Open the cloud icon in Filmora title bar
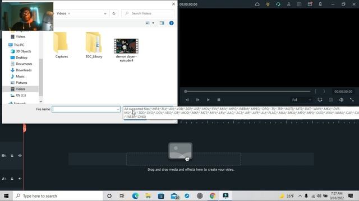359x201 pixels. (x=257, y=4)
